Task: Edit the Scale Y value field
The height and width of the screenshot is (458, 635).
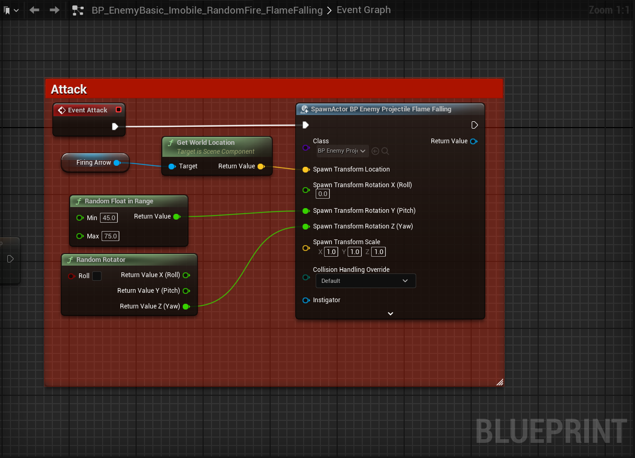Action: (x=355, y=252)
